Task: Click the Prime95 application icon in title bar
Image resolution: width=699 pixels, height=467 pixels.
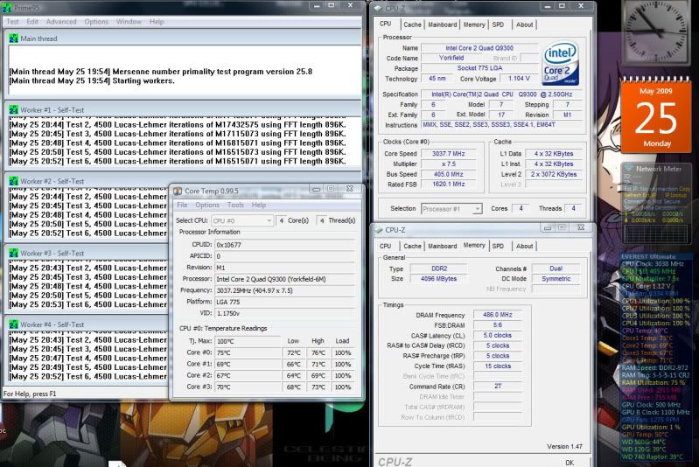Action: coord(8,7)
